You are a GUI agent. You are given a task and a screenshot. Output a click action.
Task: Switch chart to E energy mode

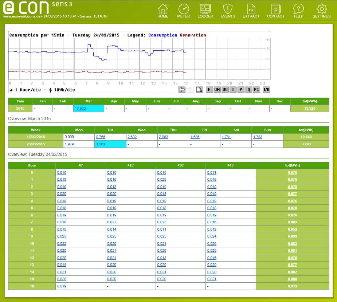[x=209, y=90]
